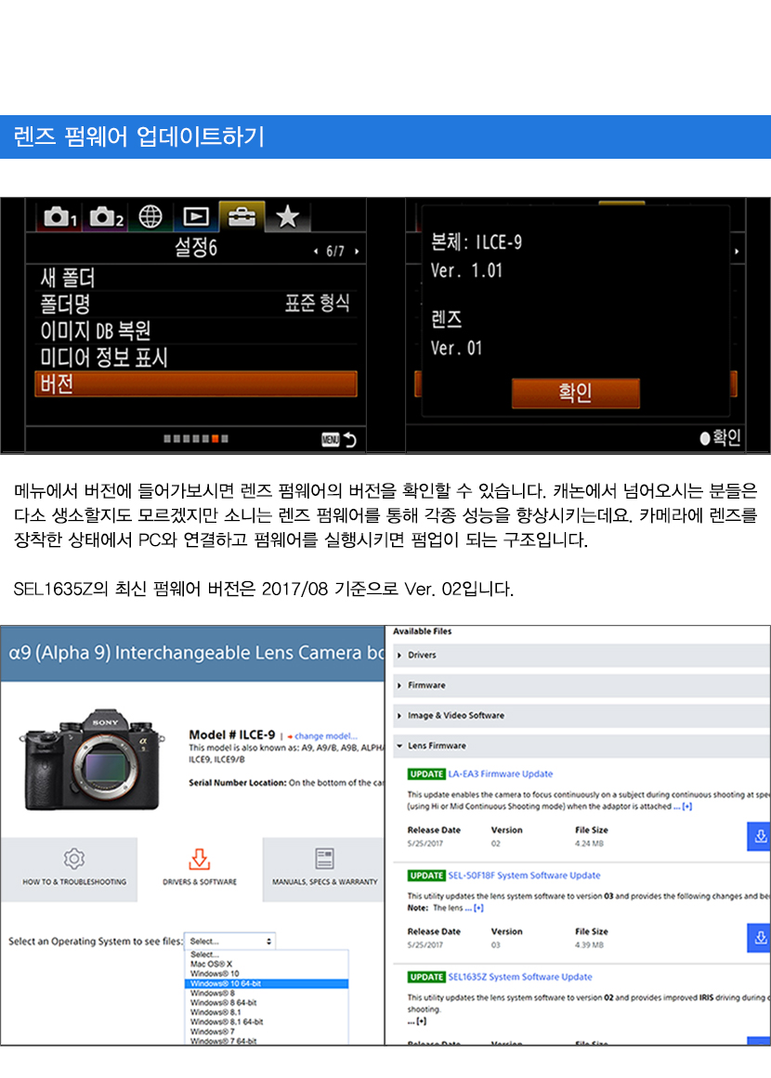Viewport: 771px width, 1078px height.
Task: Click the 표준 형식 value text
Action: [318, 304]
